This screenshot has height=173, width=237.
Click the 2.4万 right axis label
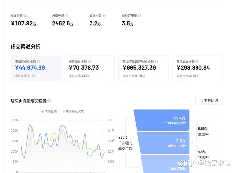pos(111,130)
